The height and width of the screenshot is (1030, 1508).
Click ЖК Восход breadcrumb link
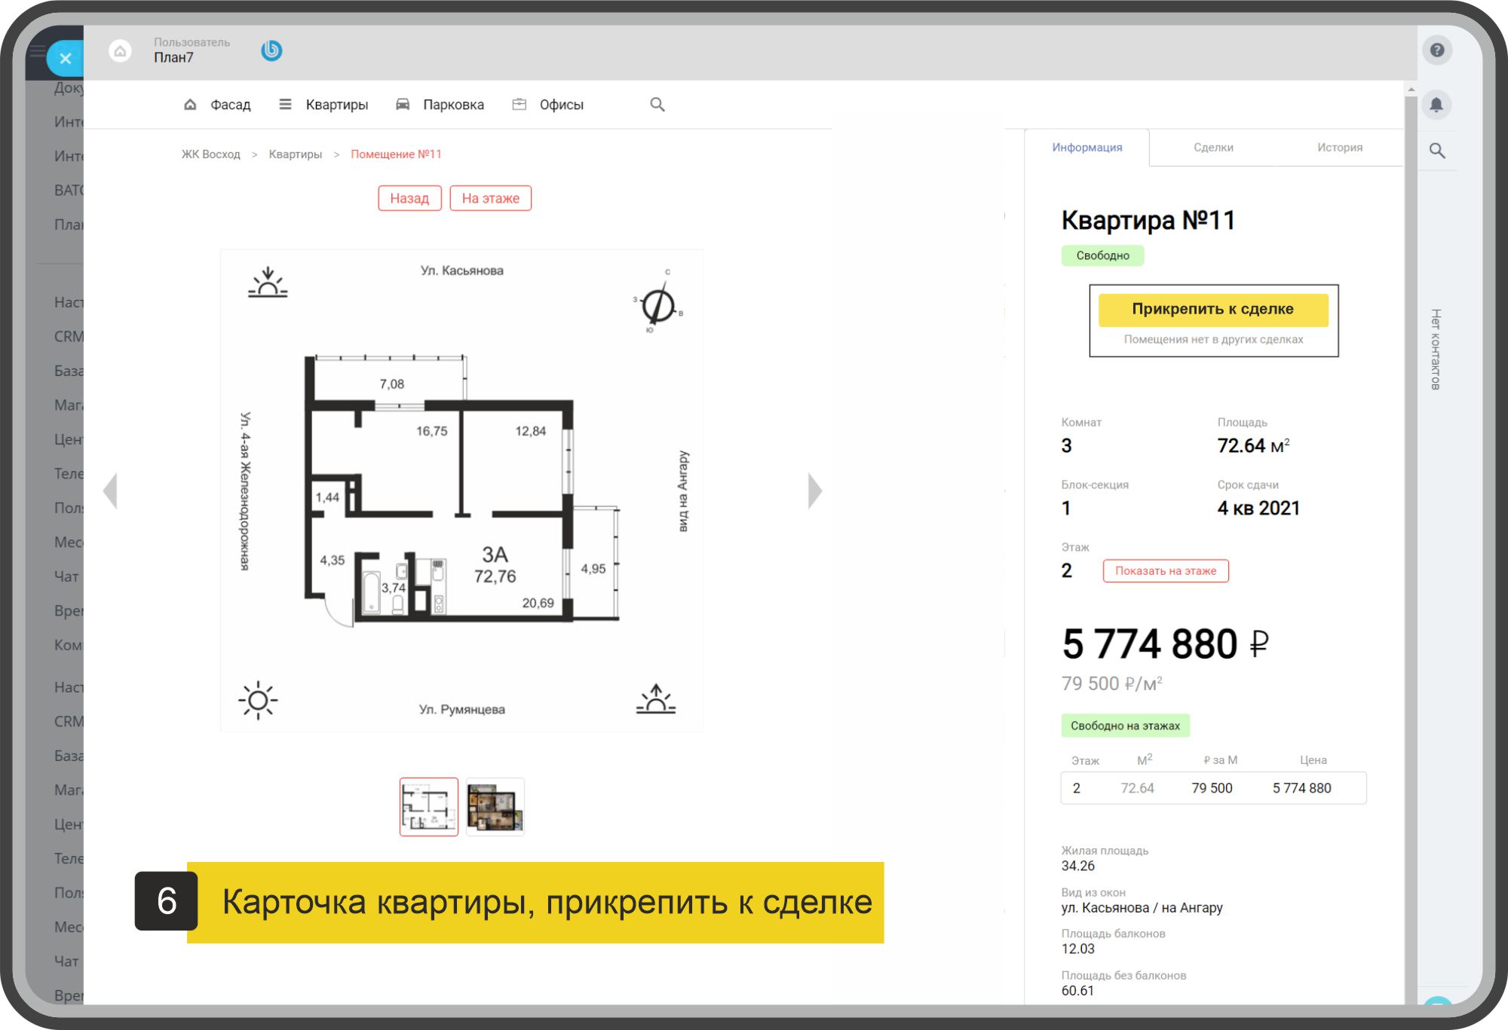210,154
